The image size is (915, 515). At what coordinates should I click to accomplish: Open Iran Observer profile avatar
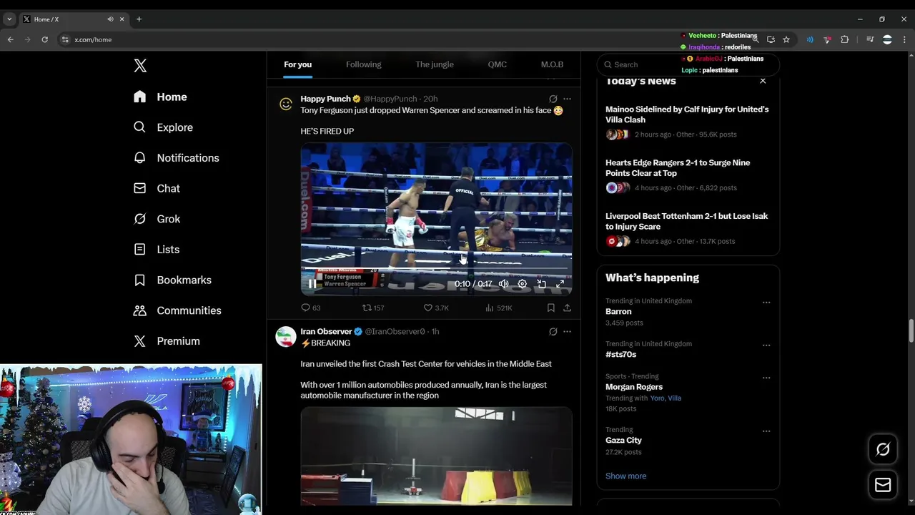point(286,337)
